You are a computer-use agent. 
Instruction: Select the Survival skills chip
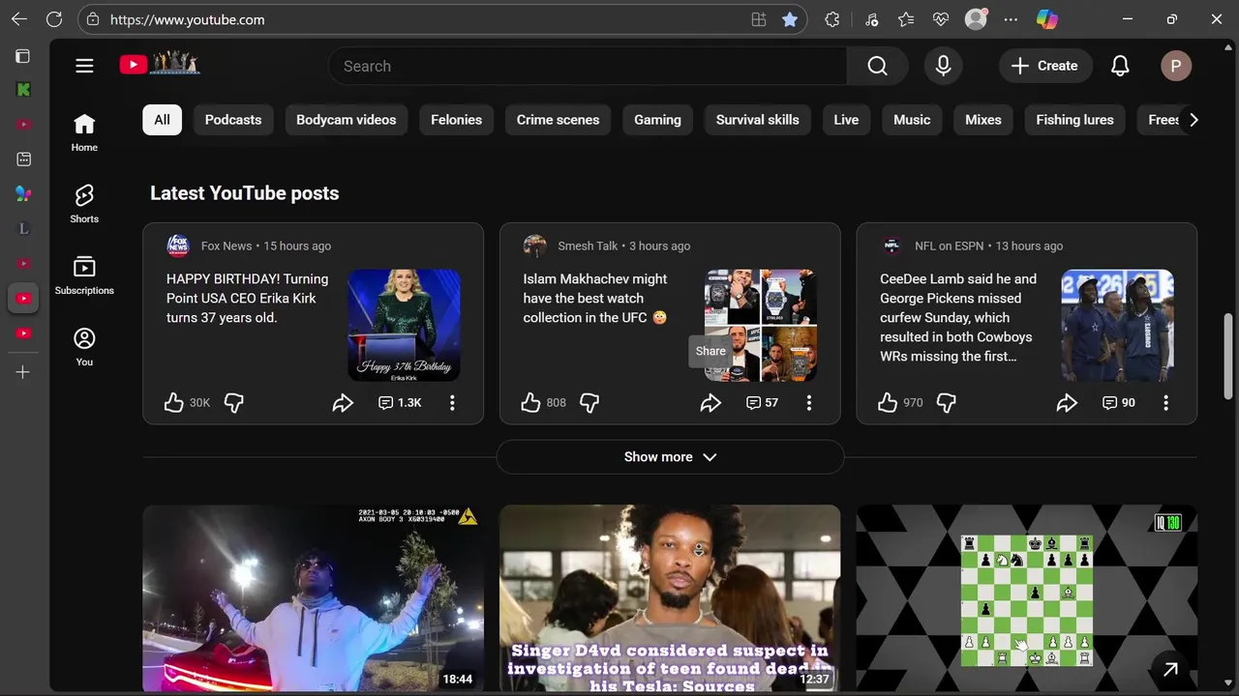pos(757,120)
